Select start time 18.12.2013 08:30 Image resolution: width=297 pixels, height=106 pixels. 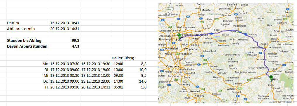[x=64, y=76]
